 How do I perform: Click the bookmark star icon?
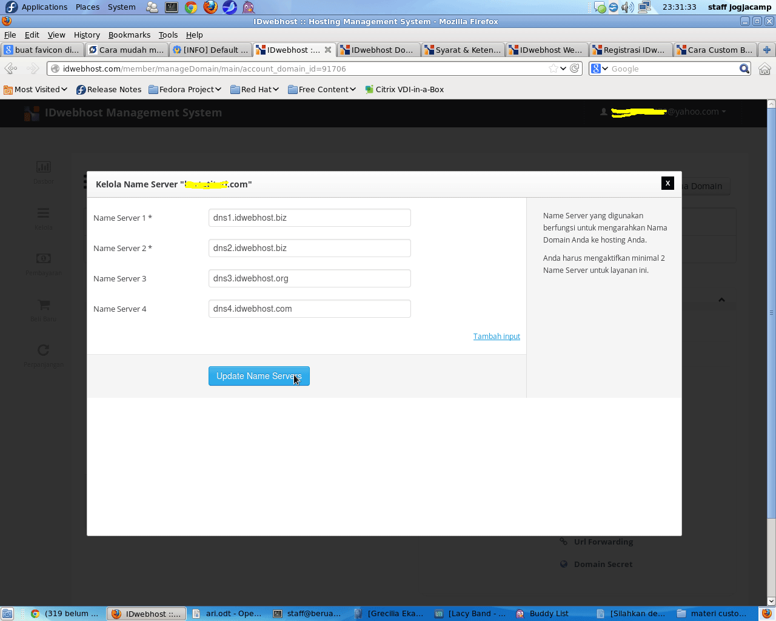553,69
